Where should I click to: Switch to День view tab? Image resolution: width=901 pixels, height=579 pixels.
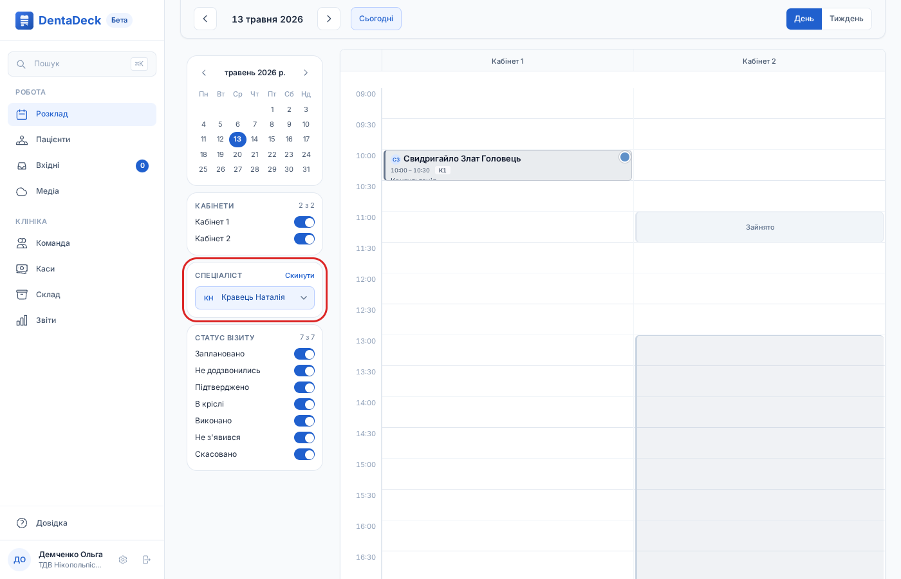804,19
